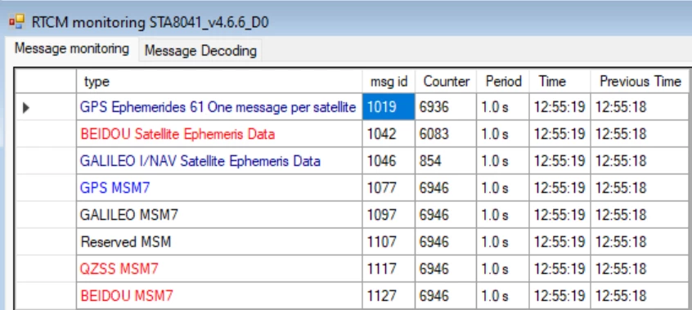Click msg id cell 1042
The width and height of the screenshot is (692, 310).
click(x=389, y=134)
